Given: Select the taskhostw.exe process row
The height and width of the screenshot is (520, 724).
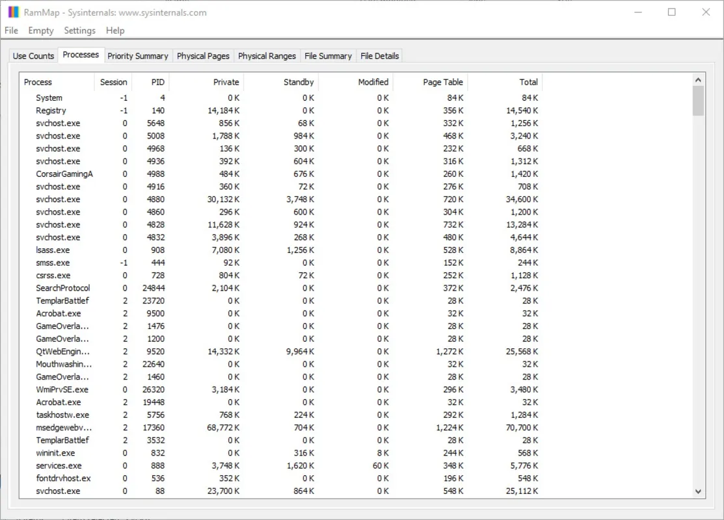Looking at the screenshot, I should pos(281,415).
